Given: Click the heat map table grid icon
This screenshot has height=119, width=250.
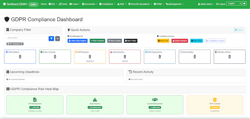Looking at the screenshot, I should 8,89.
